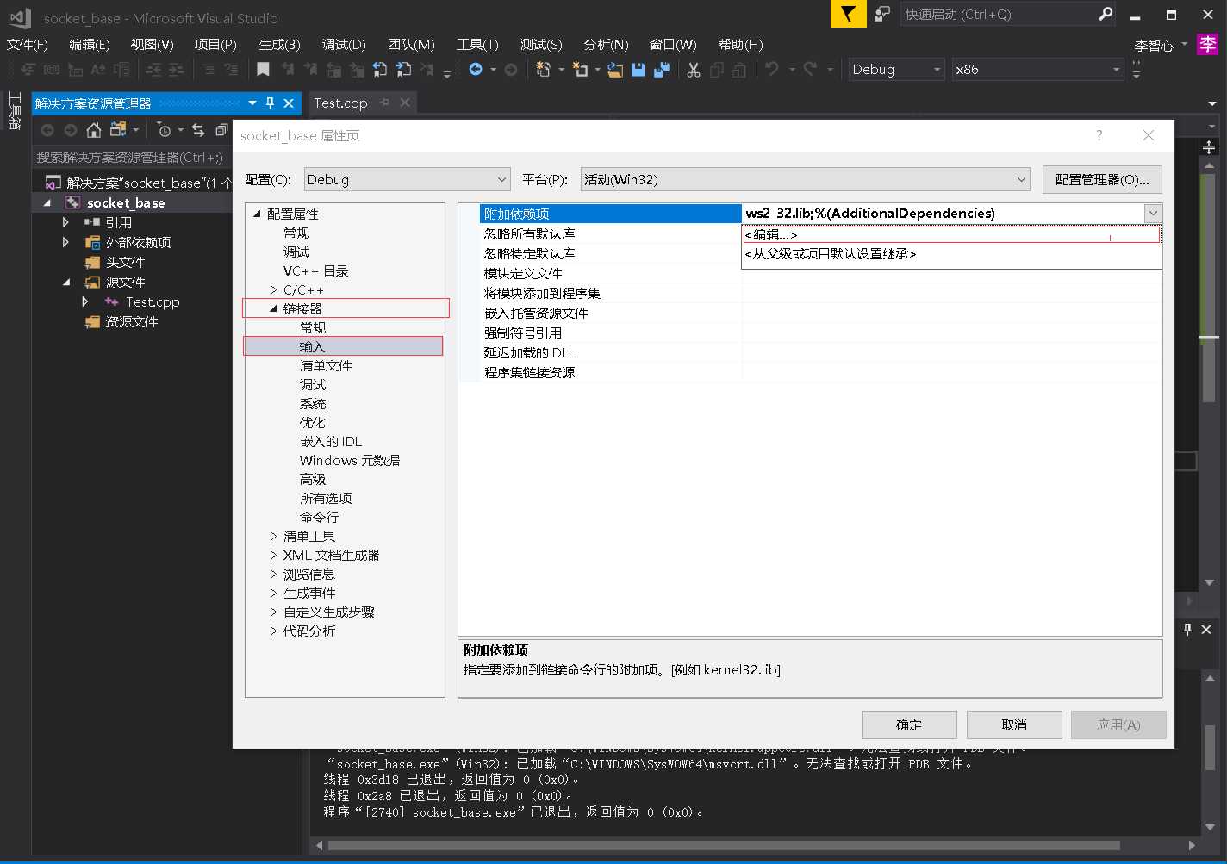Screen dimensions: 1227x864
Task: Click the 附加依赖项 value dropdown arrow
Action: pyautogui.click(x=1153, y=214)
